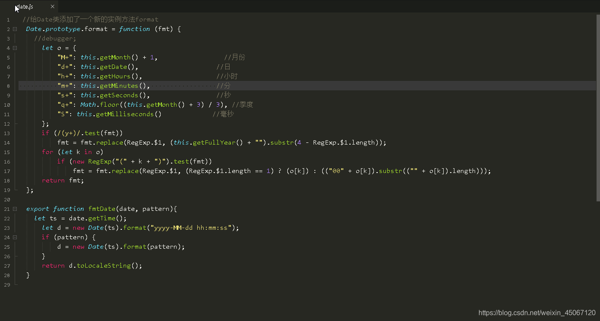Click 'if (pattern)' on line 24
This screenshot has width=600, height=321.
[x=65, y=238]
